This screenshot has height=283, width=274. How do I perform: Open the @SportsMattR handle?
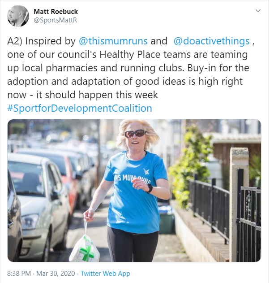tap(56, 20)
